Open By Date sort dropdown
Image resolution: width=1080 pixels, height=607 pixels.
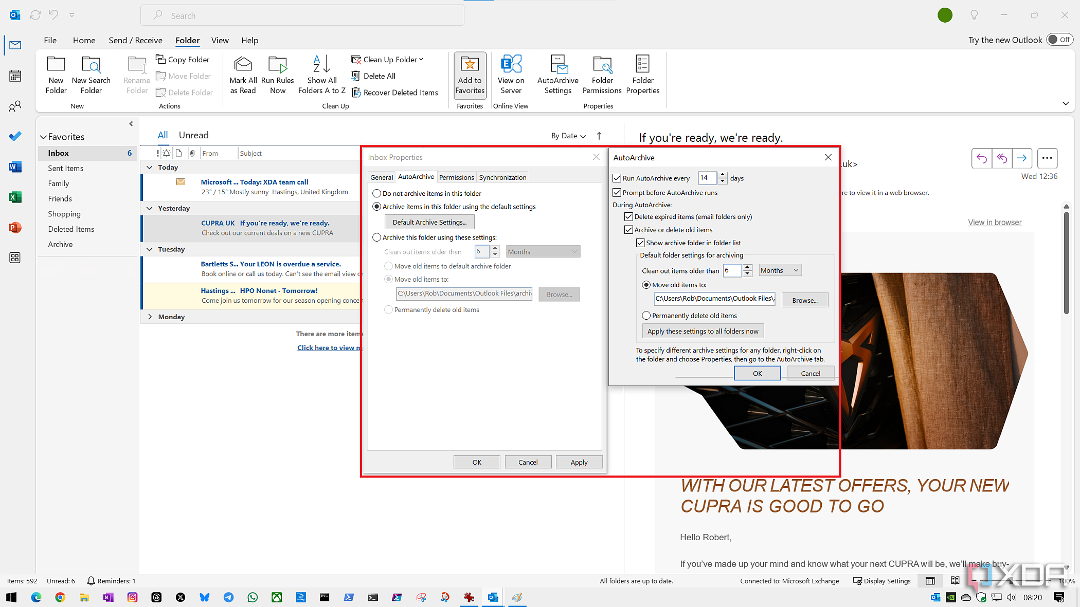tap(568, 136)
